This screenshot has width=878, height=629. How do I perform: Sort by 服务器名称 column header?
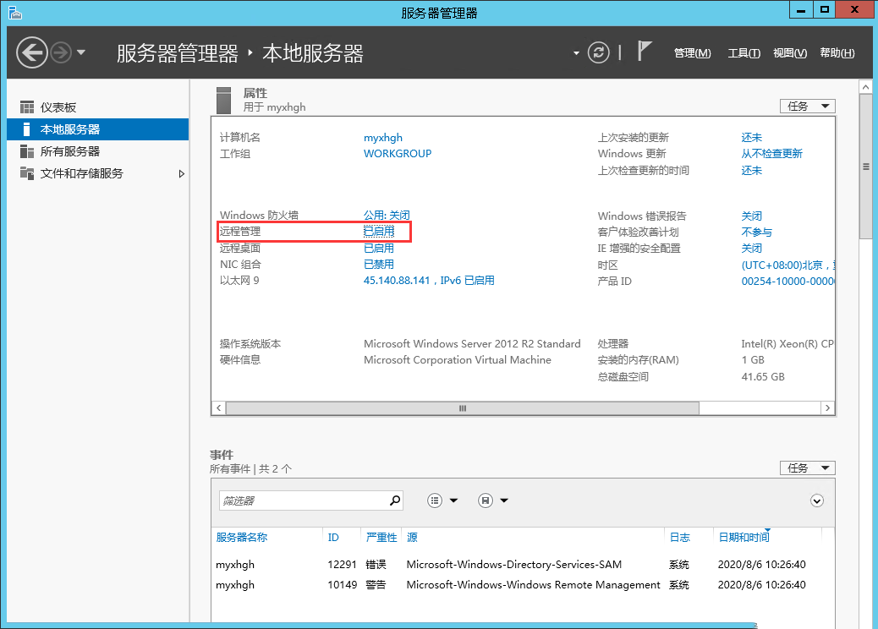click(x=242, y=537)
